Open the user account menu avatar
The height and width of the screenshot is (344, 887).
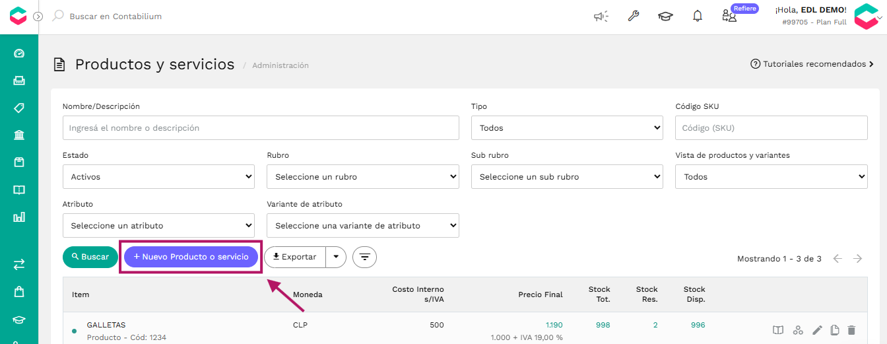pos(867,17)
